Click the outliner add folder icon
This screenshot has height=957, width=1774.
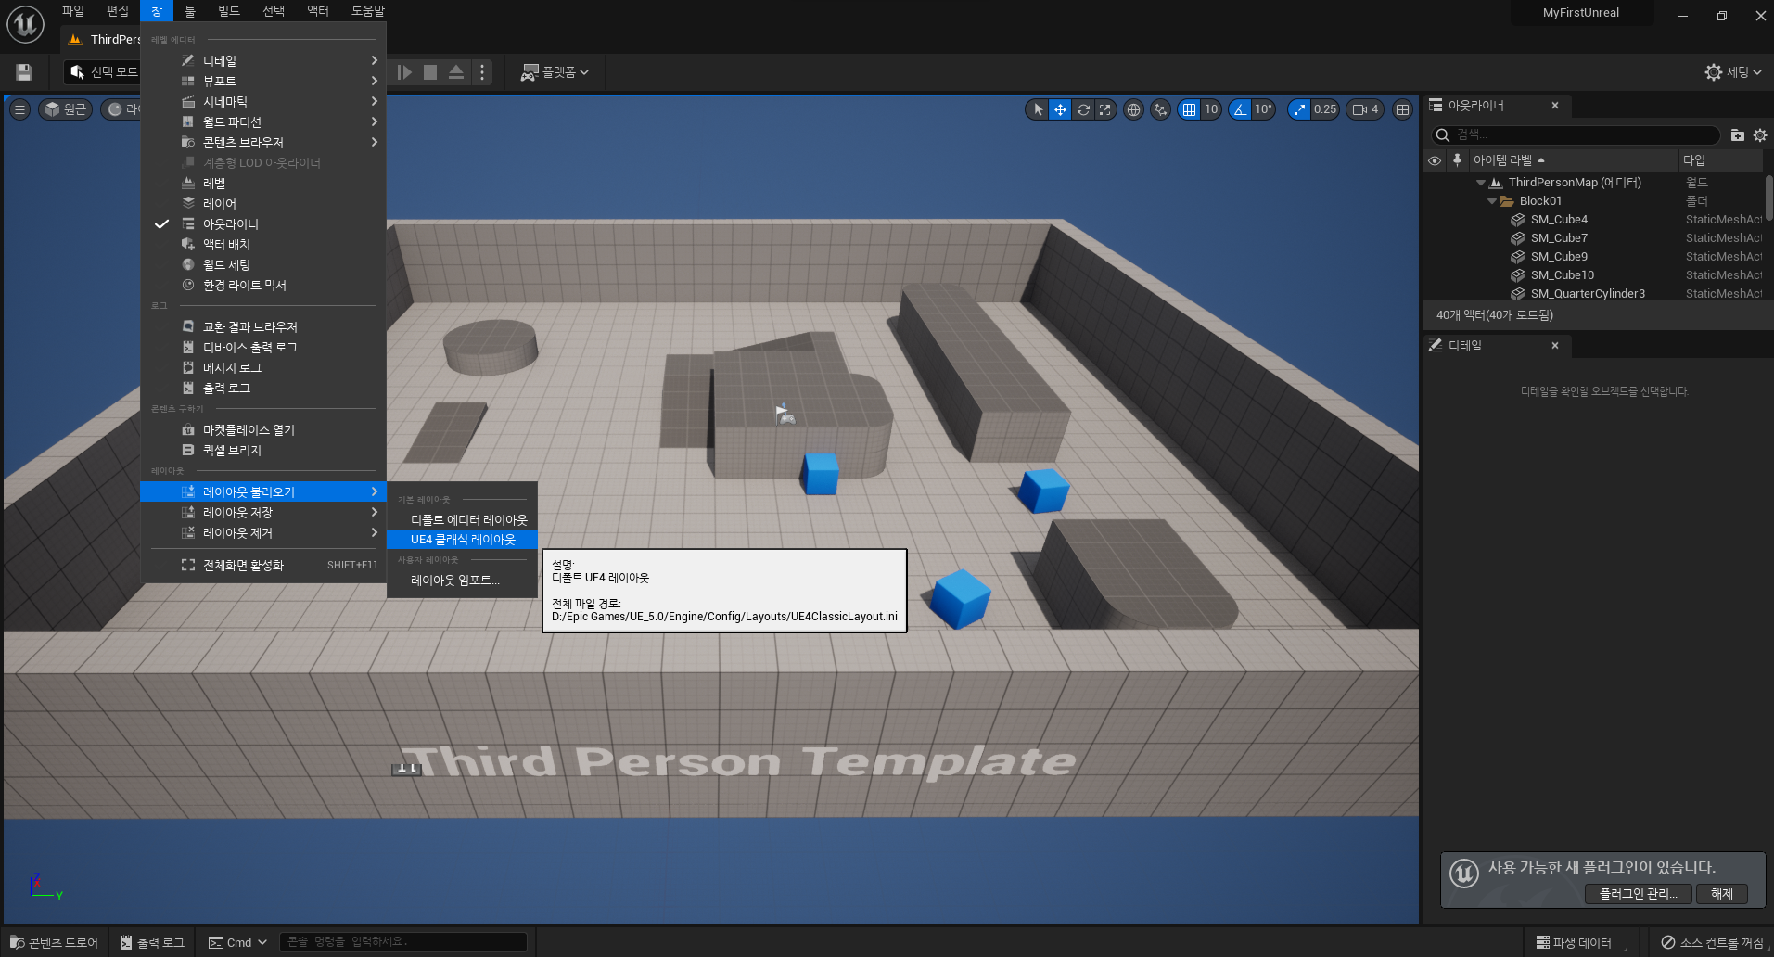tap(1737, 135)
